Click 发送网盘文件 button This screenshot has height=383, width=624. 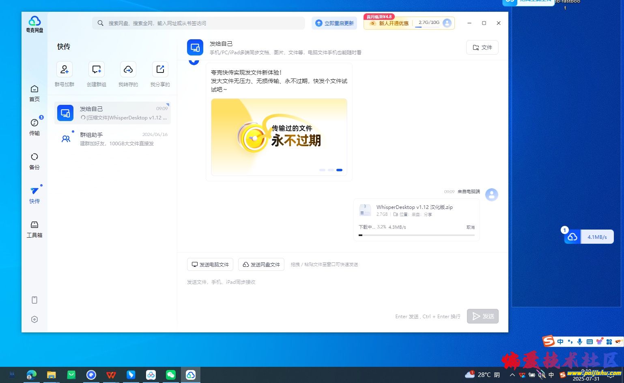(261, 264)
